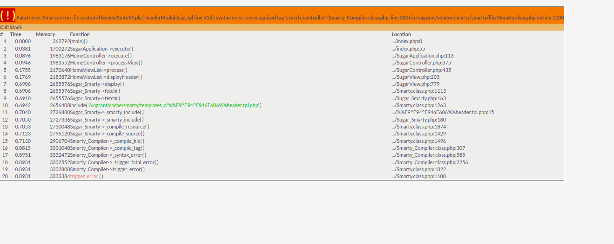This screenshot has width=614, height=244.
Task: Select 'HomeViewList->displayHeader()' function entry
Action: [x=106, y=77]
